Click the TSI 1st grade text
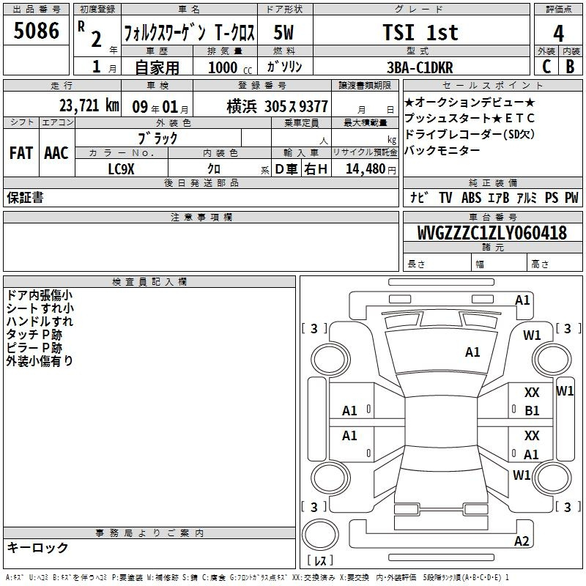The width and height of the screenshot is (586, 586). (x=420, y=32)
